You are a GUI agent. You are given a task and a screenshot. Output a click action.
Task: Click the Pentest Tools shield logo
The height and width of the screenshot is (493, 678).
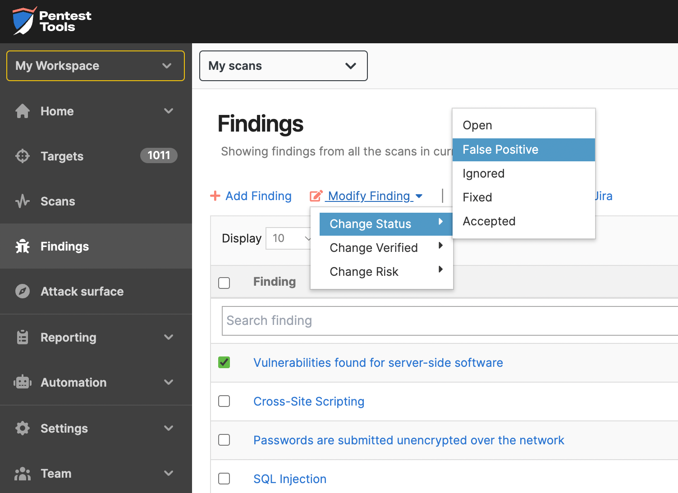pos(24,21)
